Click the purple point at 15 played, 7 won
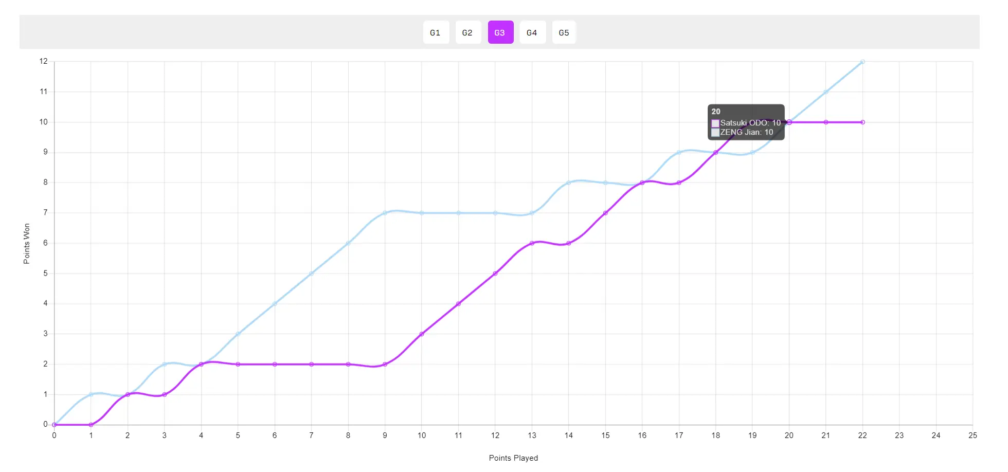This screenshot has height=472, width=1008. point(605,213)
